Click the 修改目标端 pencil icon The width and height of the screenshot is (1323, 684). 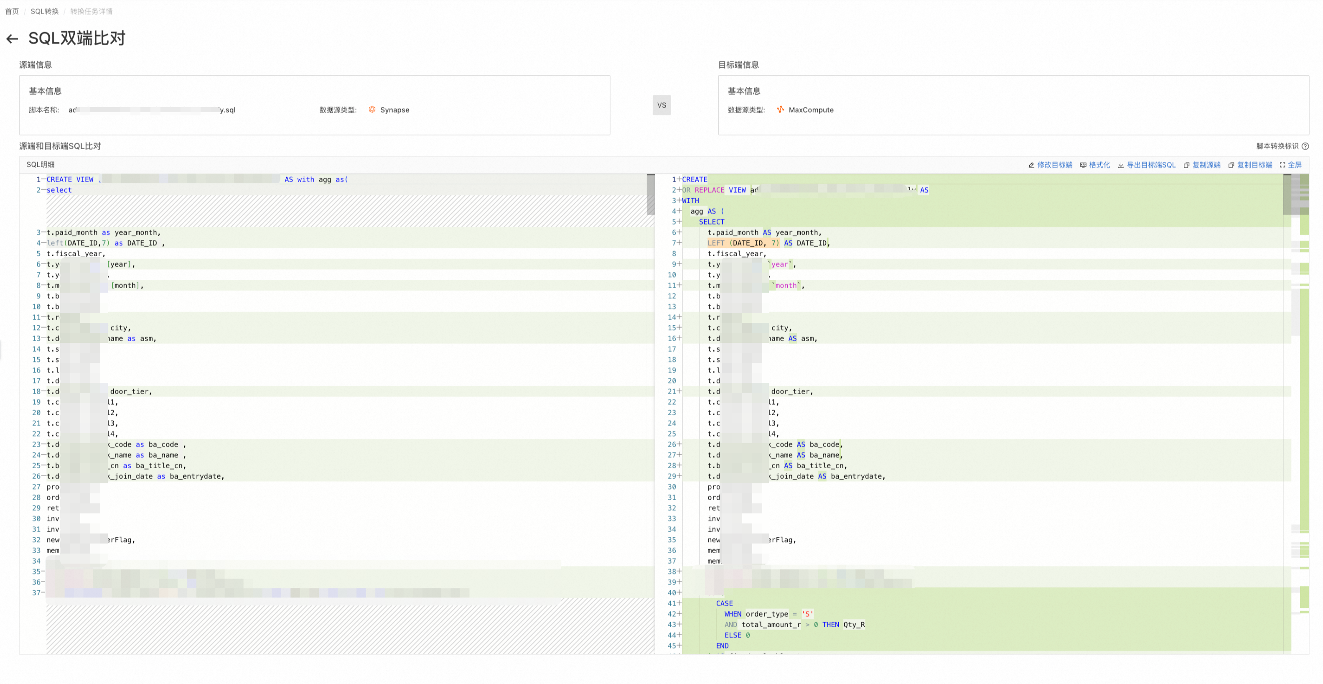1031,165
